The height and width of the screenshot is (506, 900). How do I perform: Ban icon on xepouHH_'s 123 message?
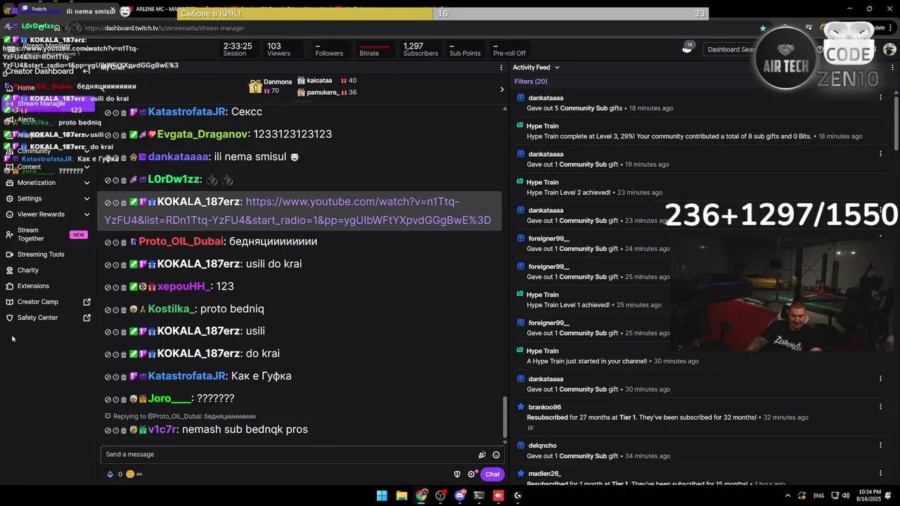108,287
